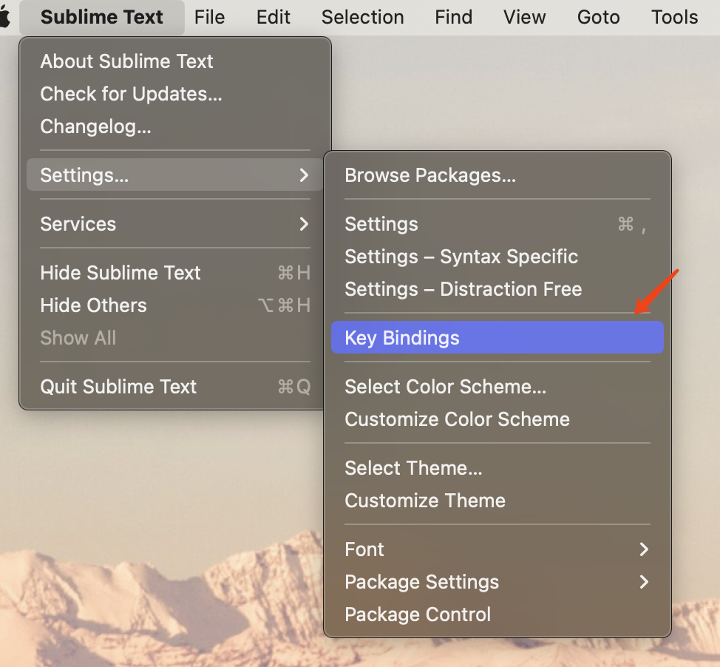Expand the Font submenu chevron
Screen dimensions: 720x667
644,549
